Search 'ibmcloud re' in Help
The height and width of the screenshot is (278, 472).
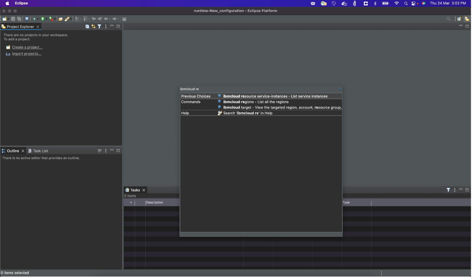tap(247, 113)
